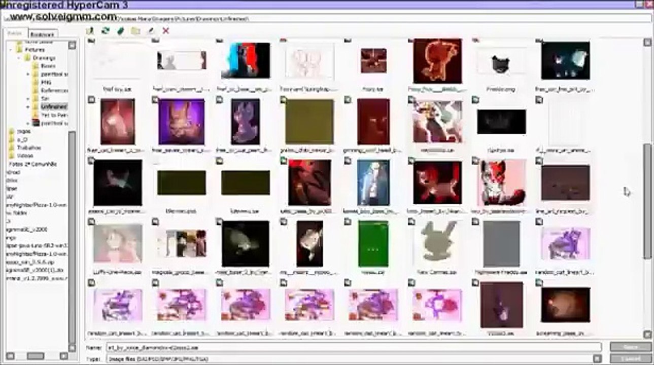Open the Videos folder in the tree
654x365 pixels.
25,156
